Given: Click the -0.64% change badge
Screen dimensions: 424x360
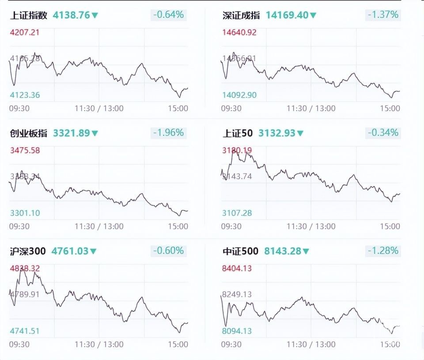Looking at the screenshot, I should point(168,15).
